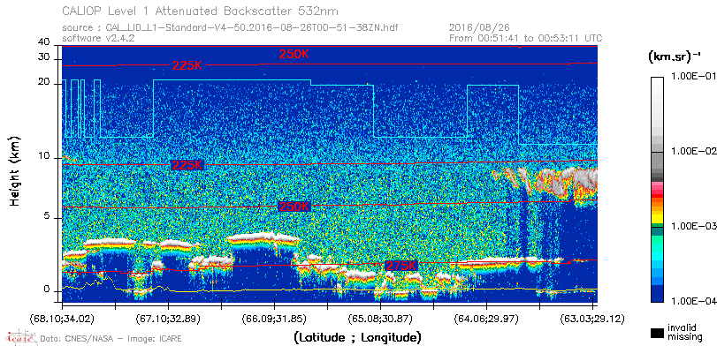The height and width of the screenshot is (346, 717).
Task: Click the '(km.sr)-1' units label
Action: pyautogui.click(x=674, y=57)
